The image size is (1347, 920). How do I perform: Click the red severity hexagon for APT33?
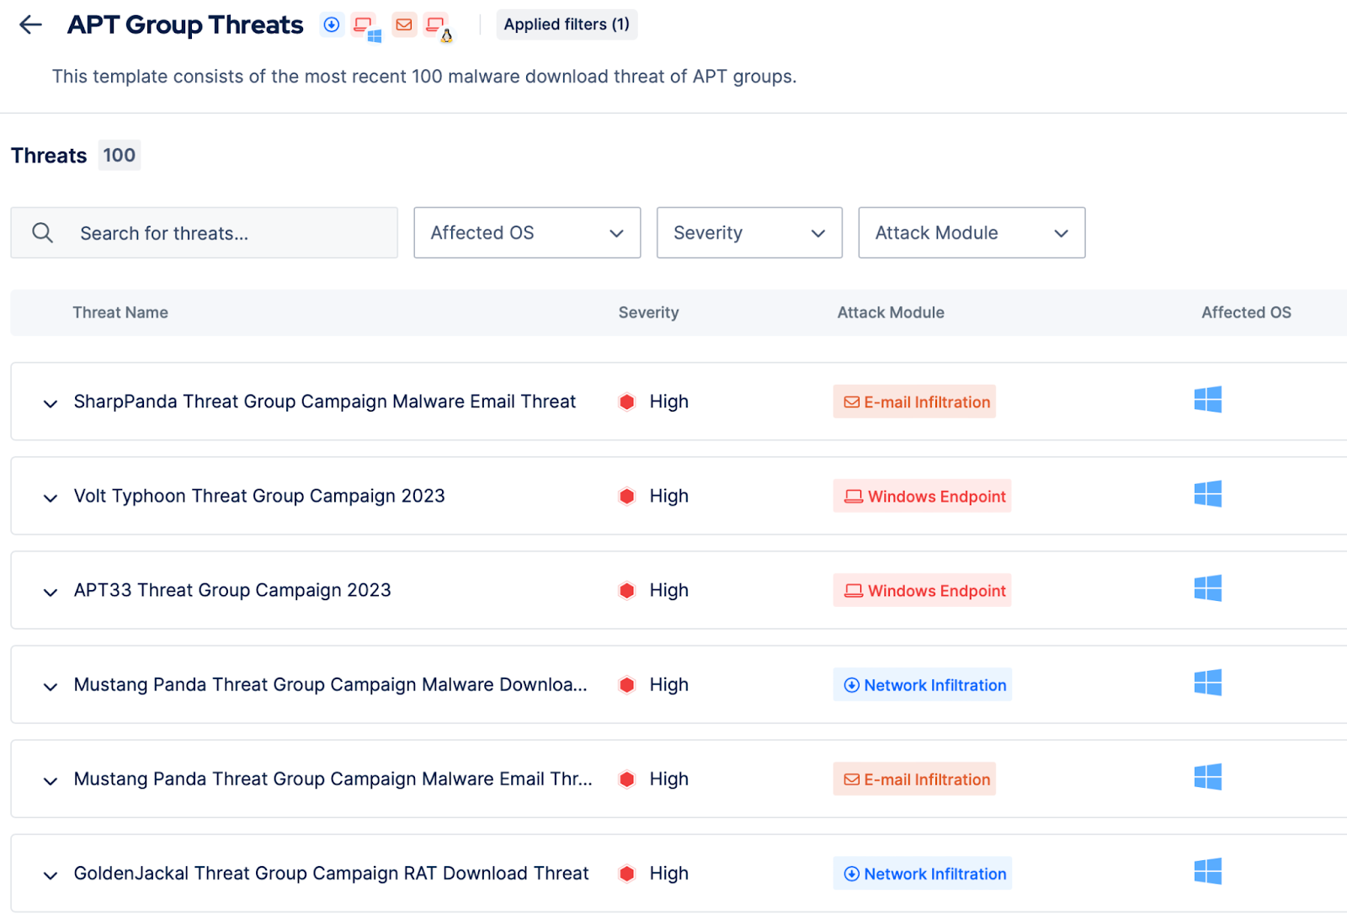point(626,590)
